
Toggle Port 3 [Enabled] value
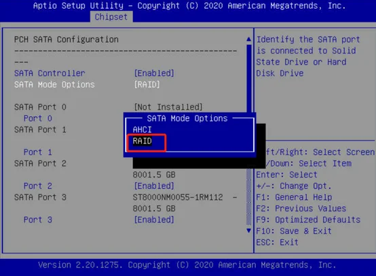pyautogui.click(x=154, y=220)
